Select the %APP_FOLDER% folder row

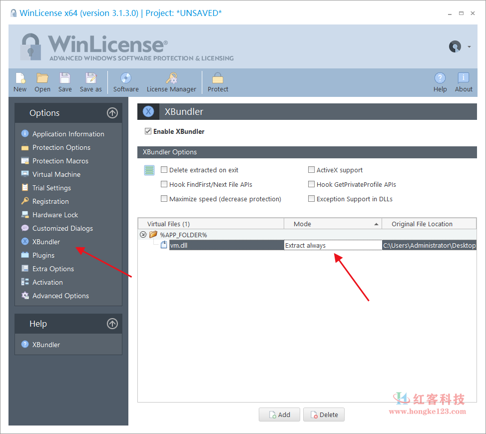pos(307,235)
